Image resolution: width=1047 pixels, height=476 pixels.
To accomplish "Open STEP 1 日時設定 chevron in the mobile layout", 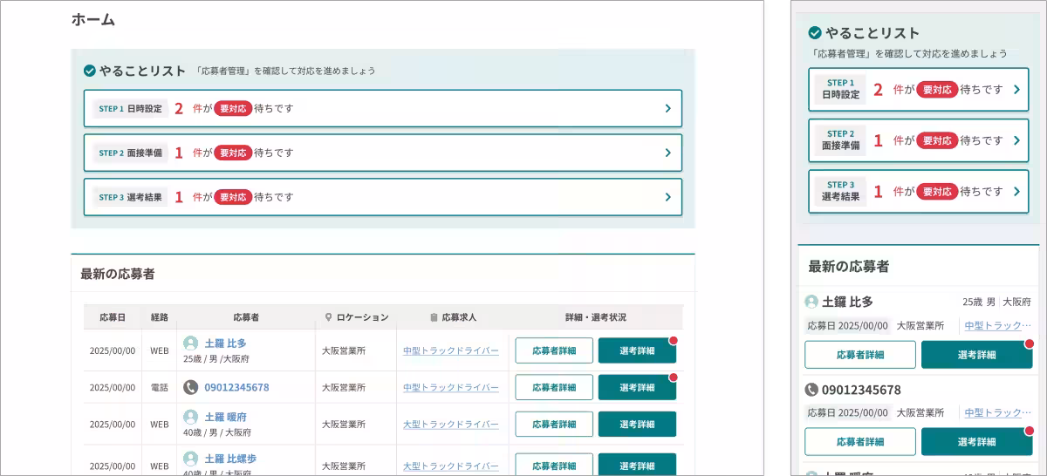I will [x=1016, y=89].
